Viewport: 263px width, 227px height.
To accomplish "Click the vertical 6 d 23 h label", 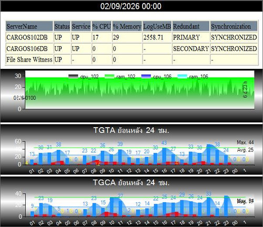I will tap(245, 89).
